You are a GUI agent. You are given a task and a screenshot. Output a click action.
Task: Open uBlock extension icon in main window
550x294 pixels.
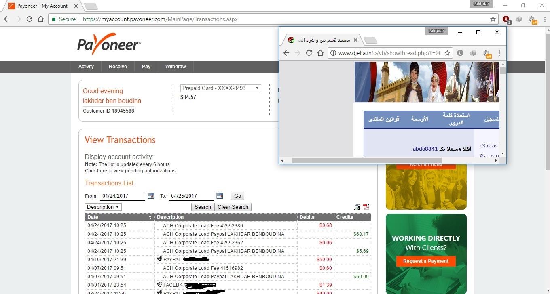(x=506, y=19)
